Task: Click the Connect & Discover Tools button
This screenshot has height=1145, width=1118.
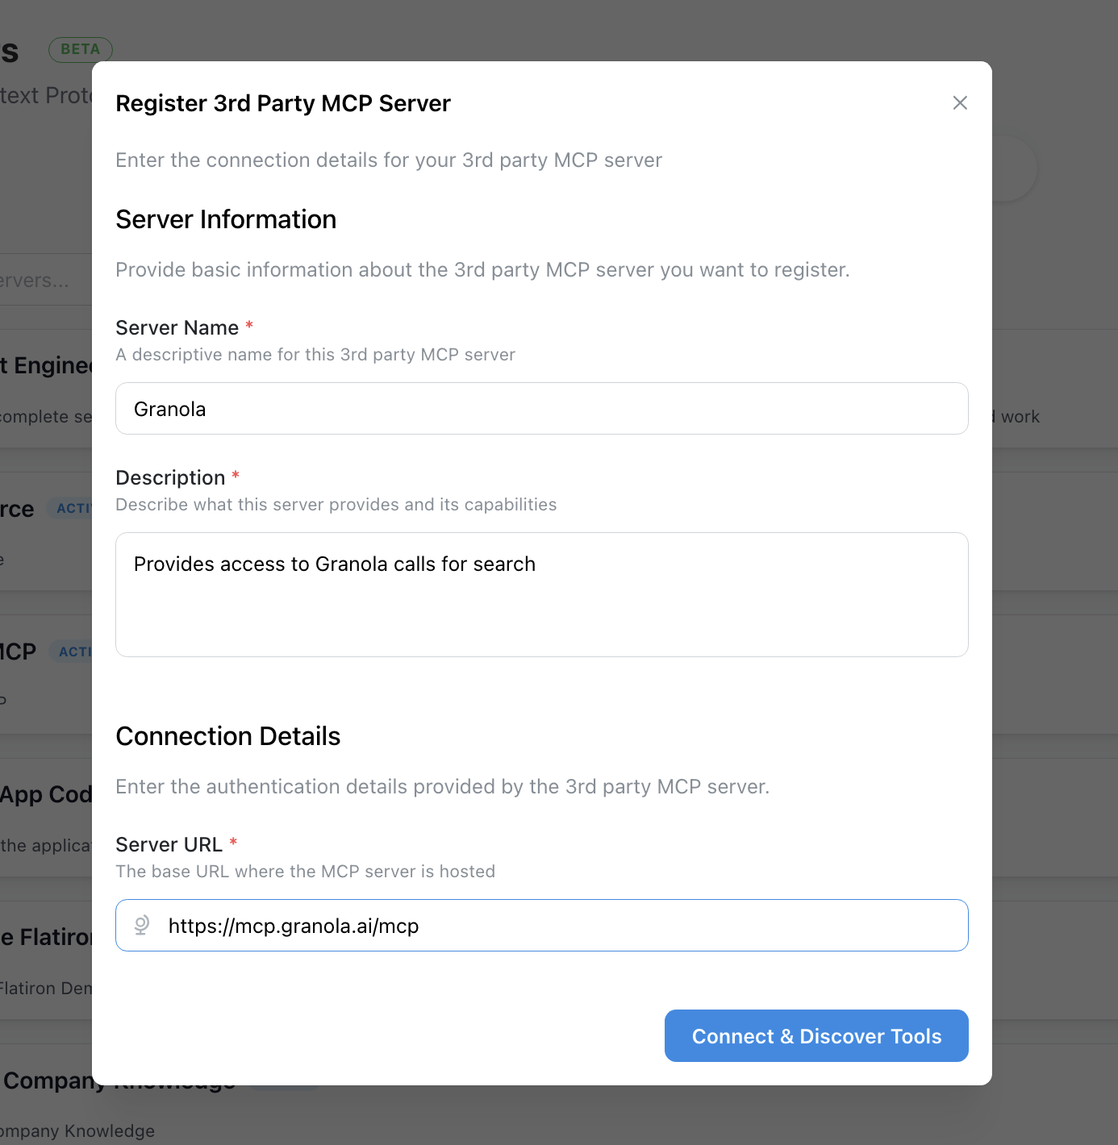Action: [x=816, y=1036]
